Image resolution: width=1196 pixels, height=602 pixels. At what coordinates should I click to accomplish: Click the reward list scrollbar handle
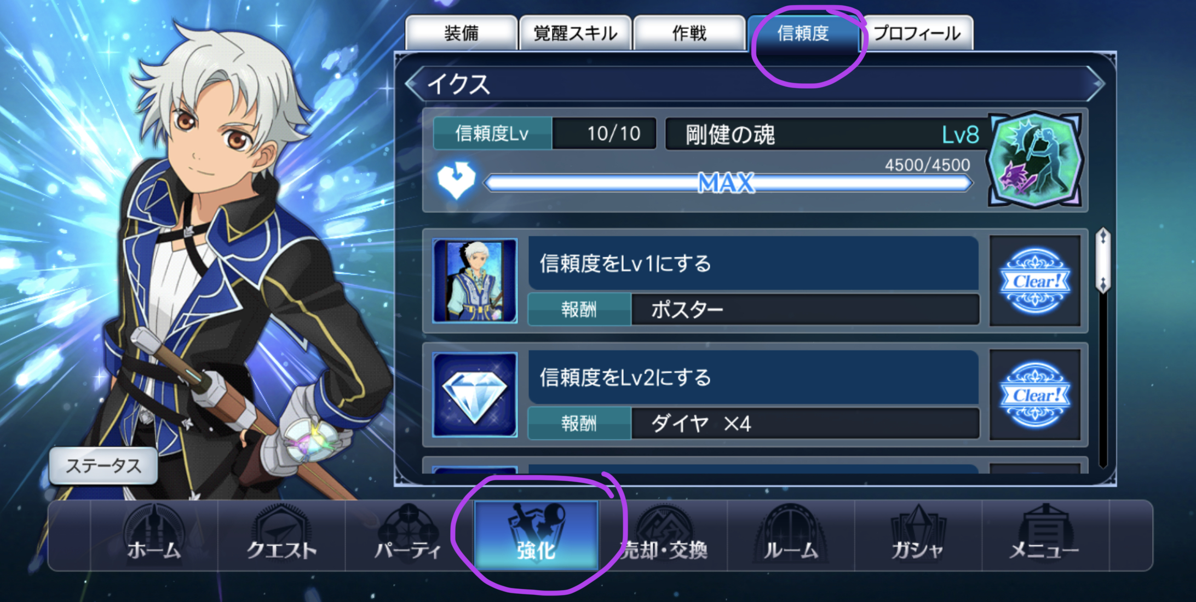[x=1103, y=260]
